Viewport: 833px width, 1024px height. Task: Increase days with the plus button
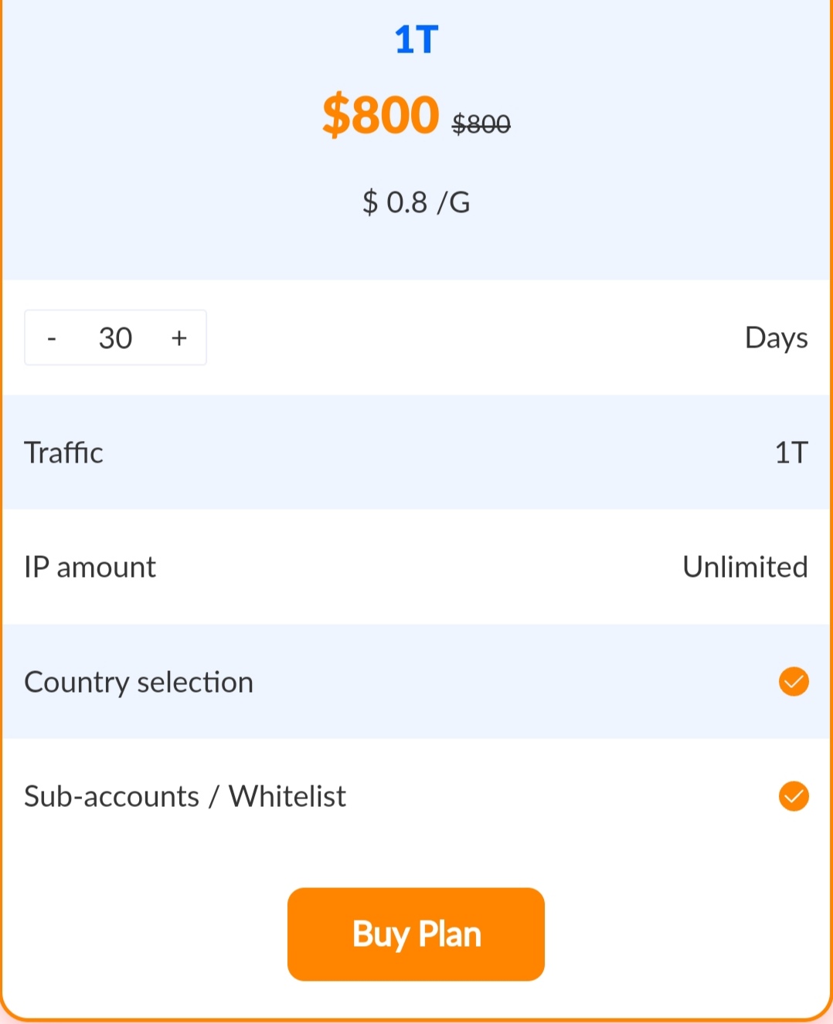pyautogui.click(x=179, y=338)
